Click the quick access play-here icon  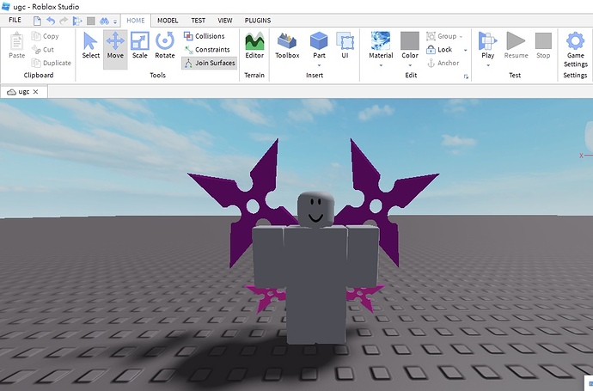77,21
